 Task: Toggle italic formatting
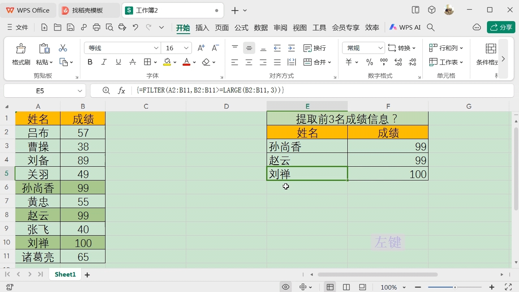[x=104, y=62]
